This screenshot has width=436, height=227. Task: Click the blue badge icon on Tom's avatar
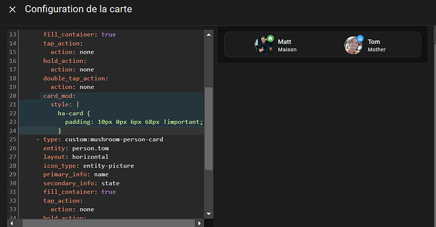(360, 38)
